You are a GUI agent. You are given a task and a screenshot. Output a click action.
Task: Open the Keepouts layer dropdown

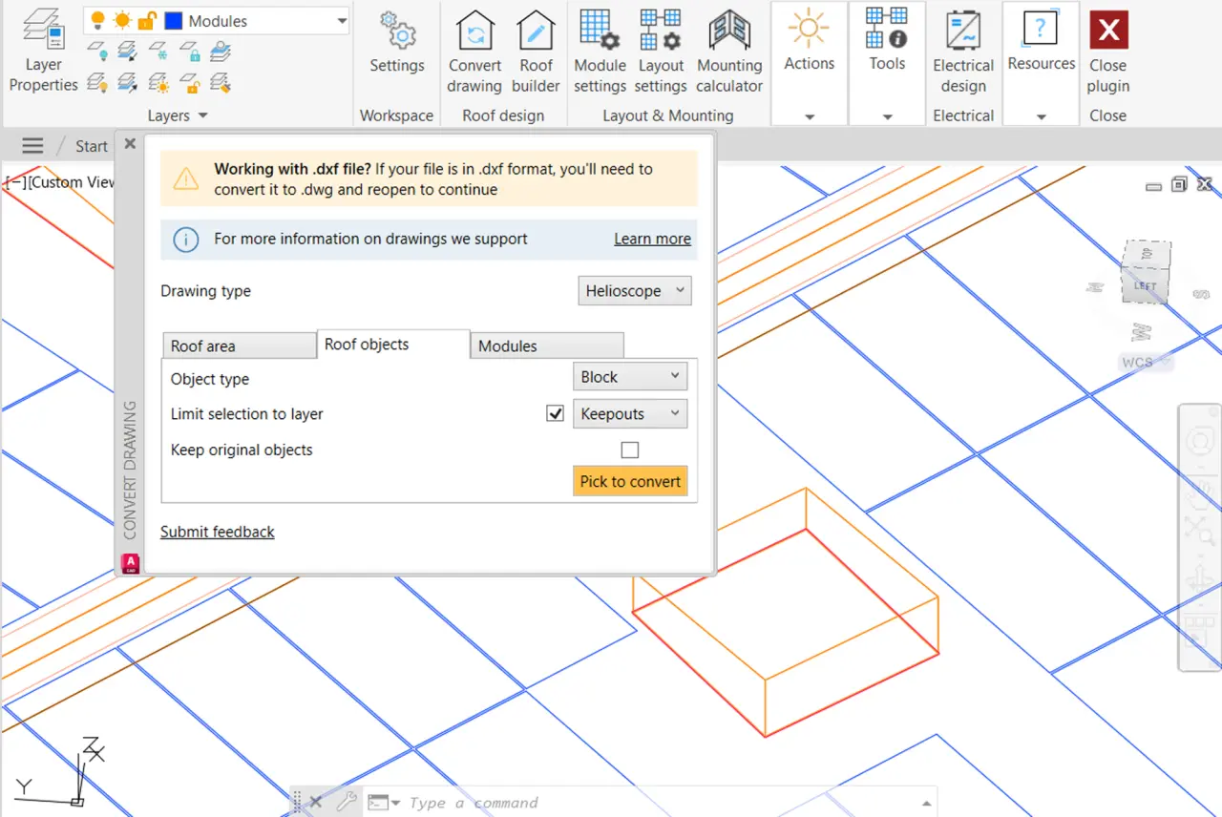(630, 414)
